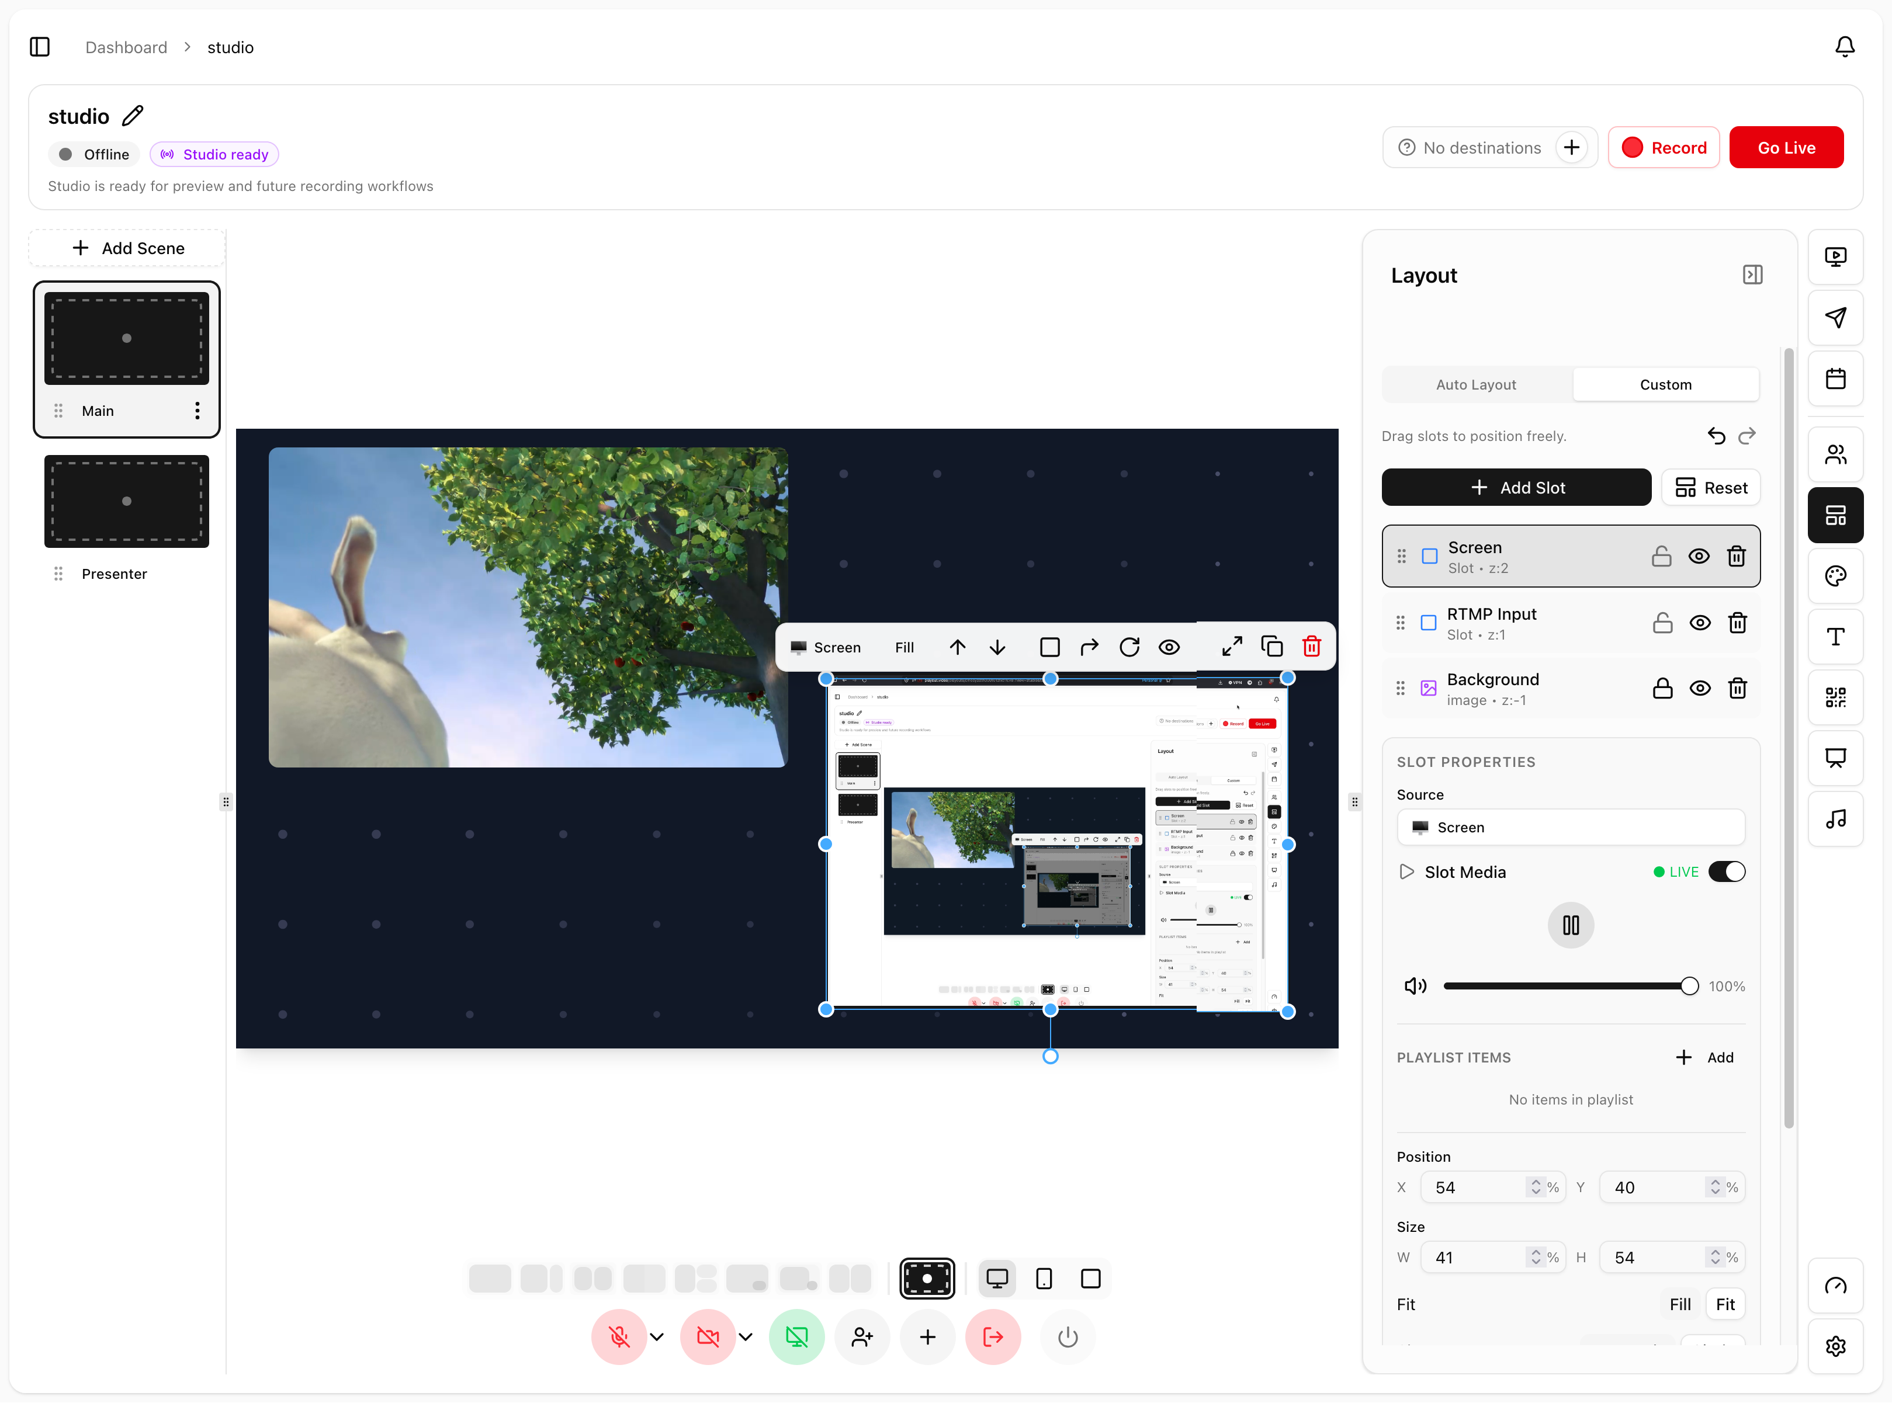This screenshot has height=1403, width=1892.
Task: Select desktop landscape orientation
Action: point(997,1278)
